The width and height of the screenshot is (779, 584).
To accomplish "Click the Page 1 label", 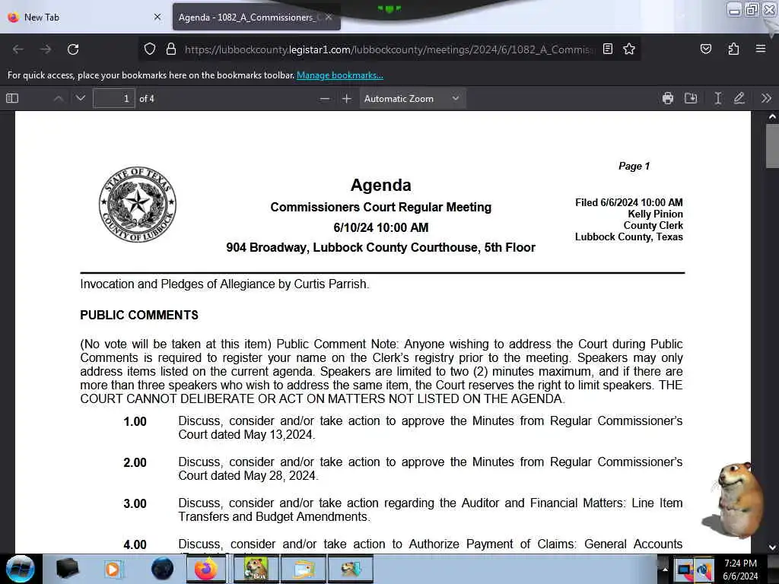I will coord(634,166).
